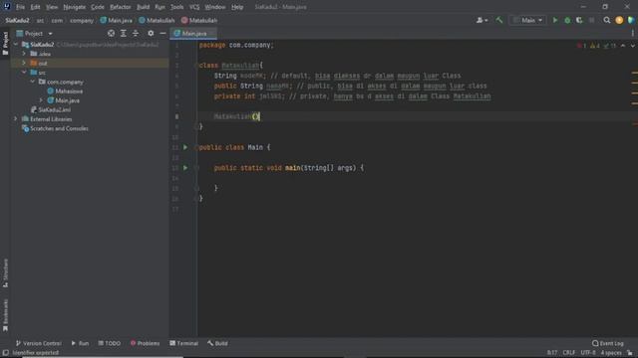
Task: Open Version Control tool window
Action: coord(38,343)
